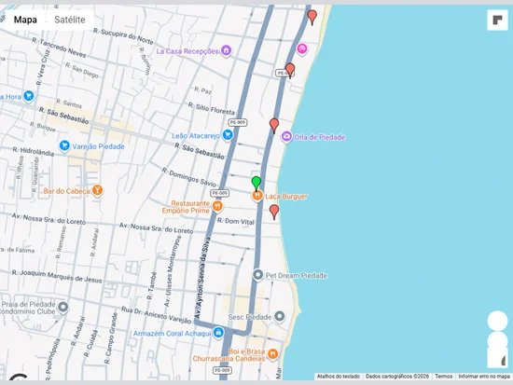Viewport: 513px width, 385px height.
Task: Click the R. Santos street label
Action: pos(69,103)
